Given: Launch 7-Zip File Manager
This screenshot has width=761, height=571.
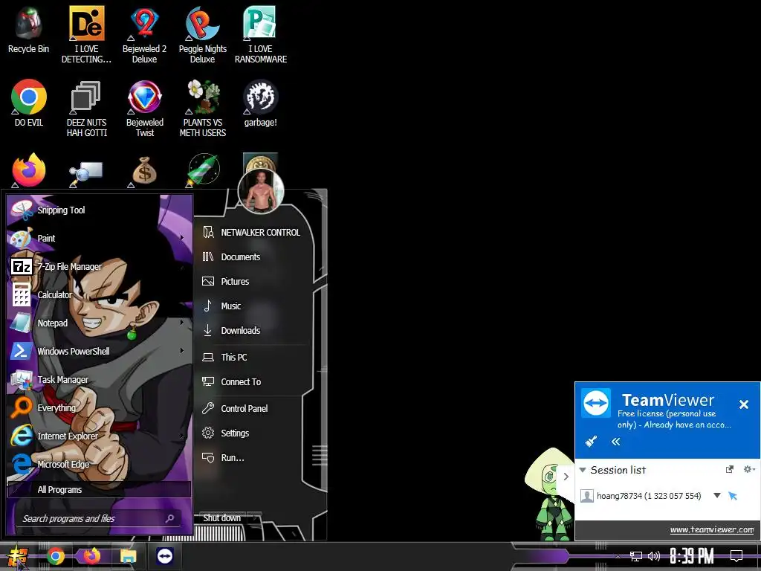Looking at the screenshot, I should pos(100,267).
